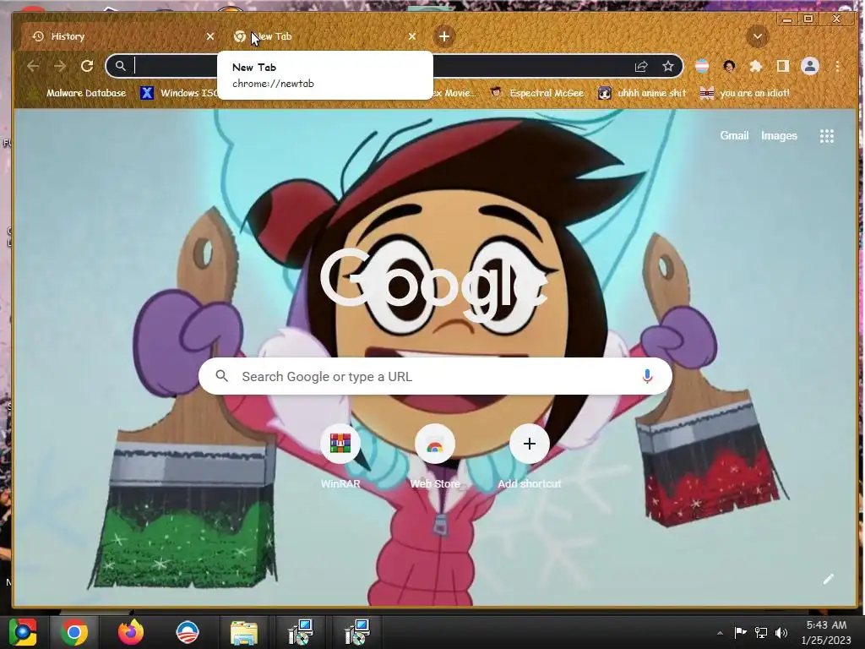Image resolution: width=865 pixels, height=649 pixels.
Task: Open the WinRAR shortcut
Action: [x=340, y=457]
